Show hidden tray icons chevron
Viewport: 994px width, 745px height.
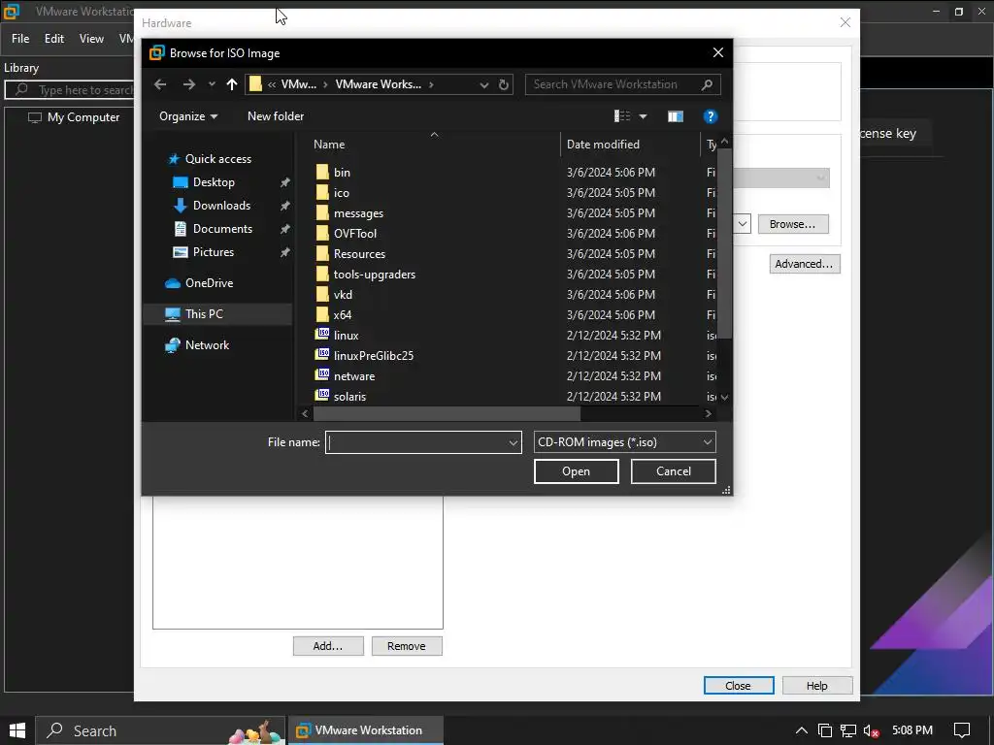point(801,730)
